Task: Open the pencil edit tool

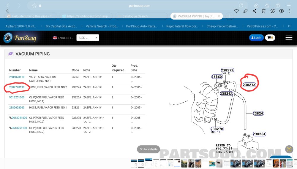Action: [x=246, y=11]
